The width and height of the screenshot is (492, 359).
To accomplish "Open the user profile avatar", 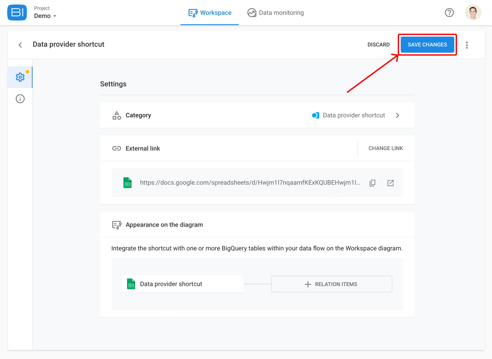I will click(x=473, y=13).
